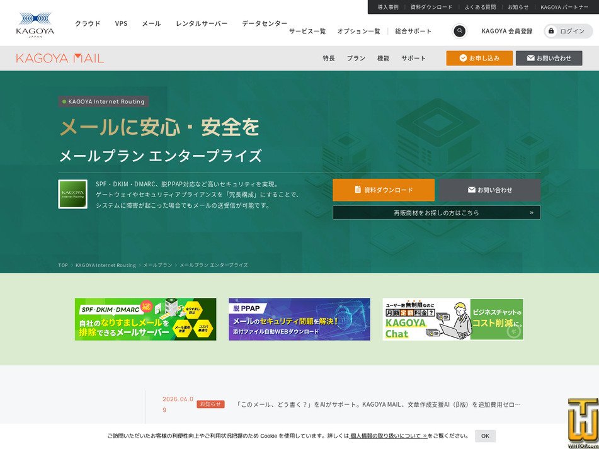Click the KAGOYA Japan logo
This screenshot has height=449, width=599.
pyautogui.click(x=35, y=25)
